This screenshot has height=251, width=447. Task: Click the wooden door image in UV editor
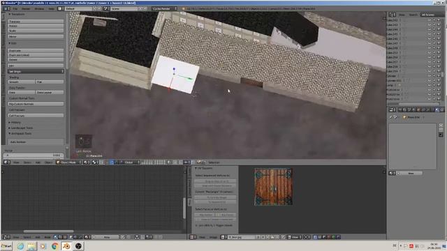(x=273, y=187)
